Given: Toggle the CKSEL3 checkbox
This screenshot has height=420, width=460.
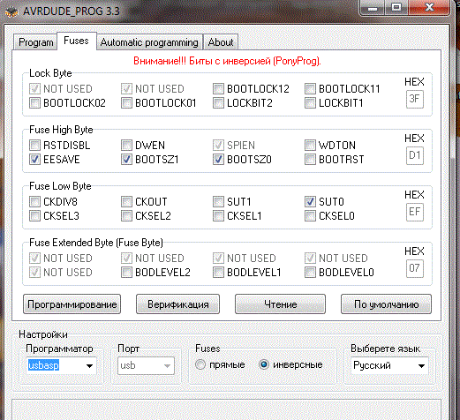Looking at the screenshot, I should (x=34, y=216).
